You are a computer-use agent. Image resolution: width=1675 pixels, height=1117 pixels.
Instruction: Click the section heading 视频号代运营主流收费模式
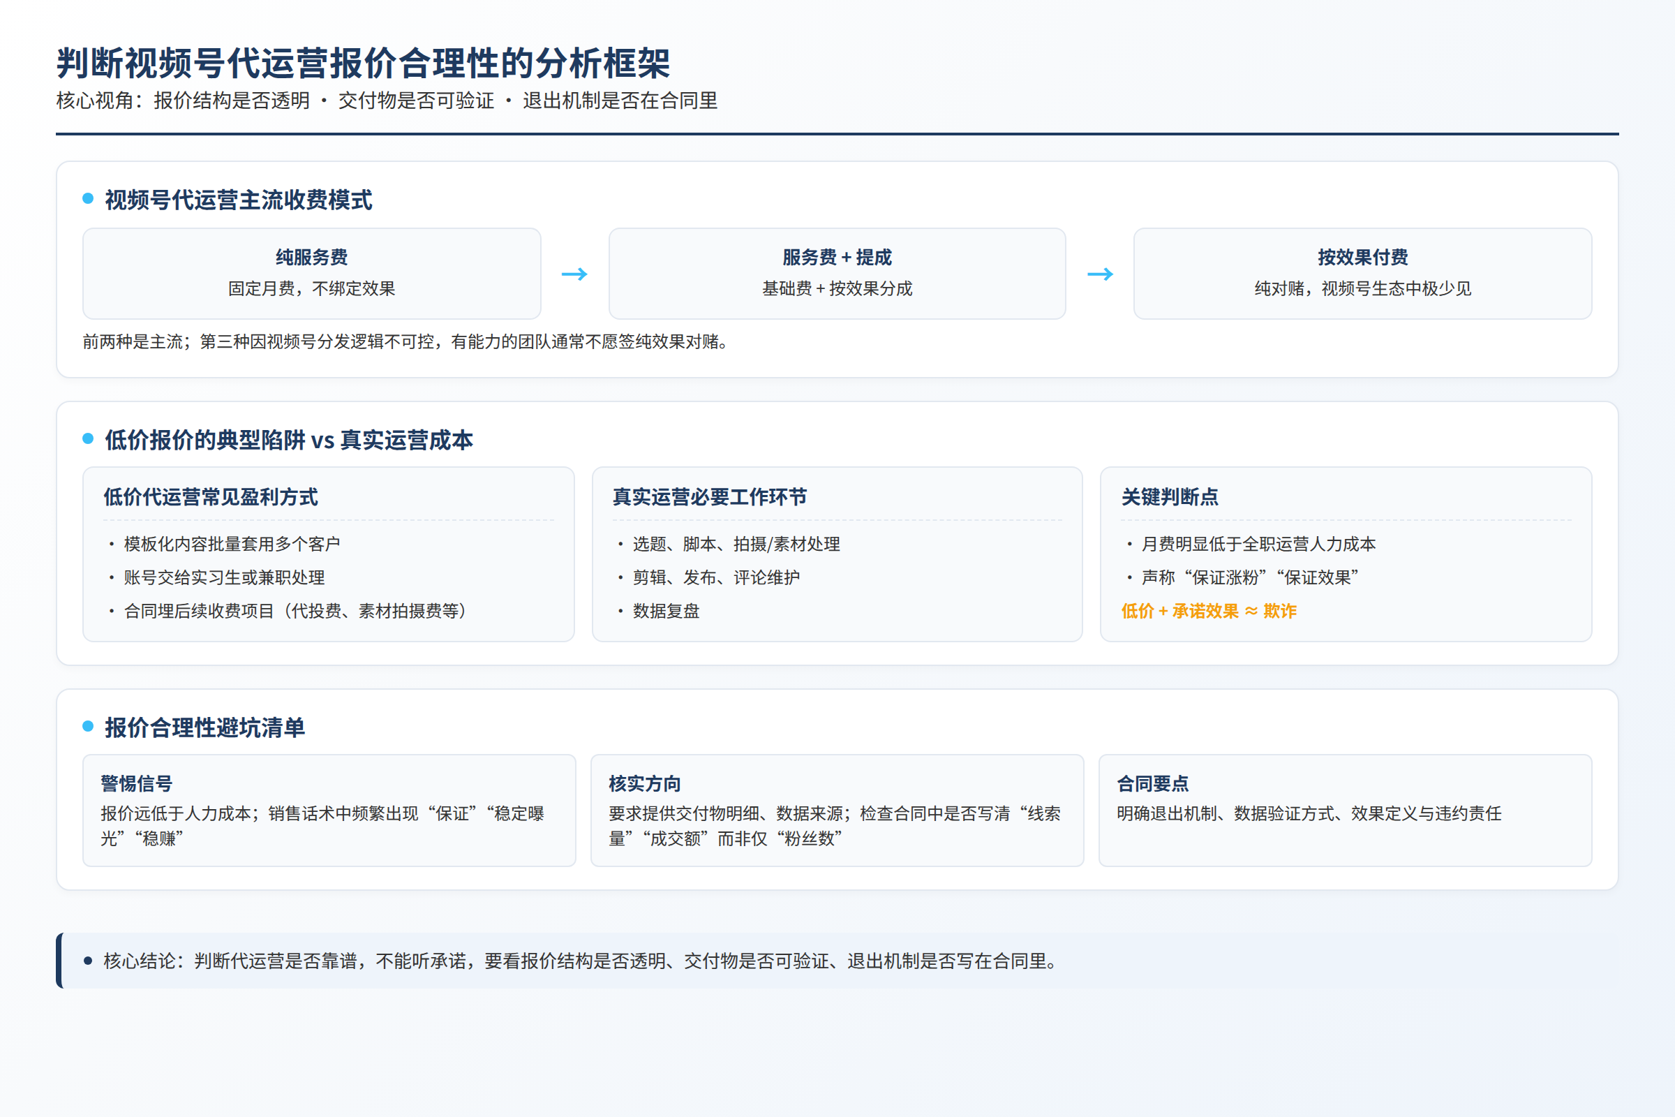coord(239,200)
